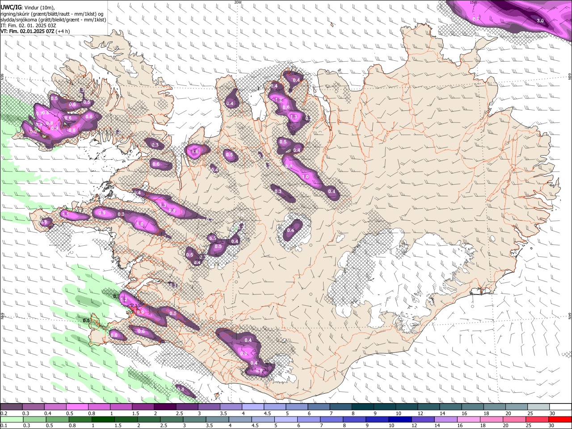Select the slate blue 6–7 swatch in top legend row
The height and width of the screenshot is (429, 572).
pyautogui.click(x=319, y=407)
